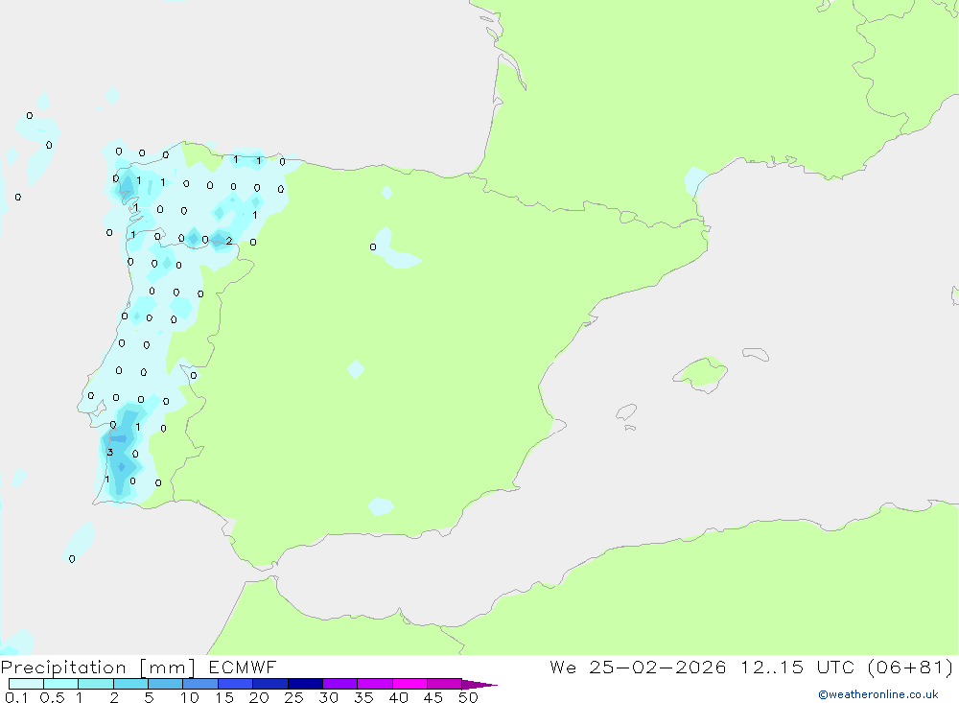Pick the 1–2 mm legend swatch
The height and width of the screenshot is (703, 959).
point(96,684)
